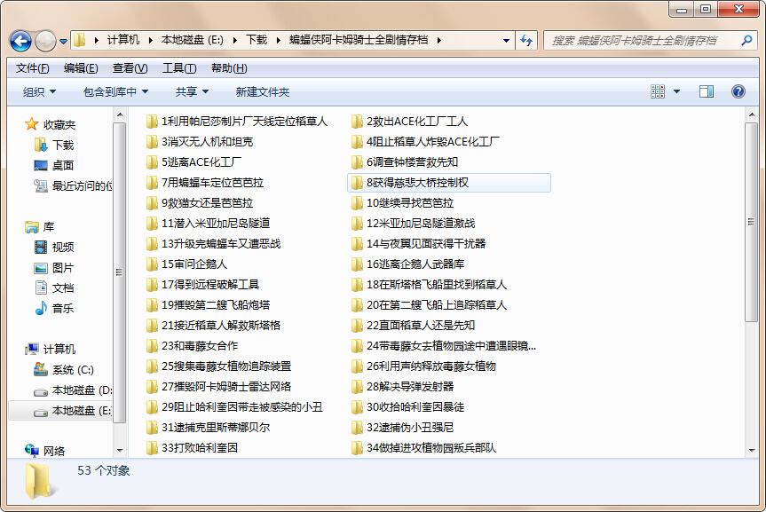Select folder 29阻止哈利奎因带走被感染的小丑
Screen dimensions: 766x512
tap(234, 407)
